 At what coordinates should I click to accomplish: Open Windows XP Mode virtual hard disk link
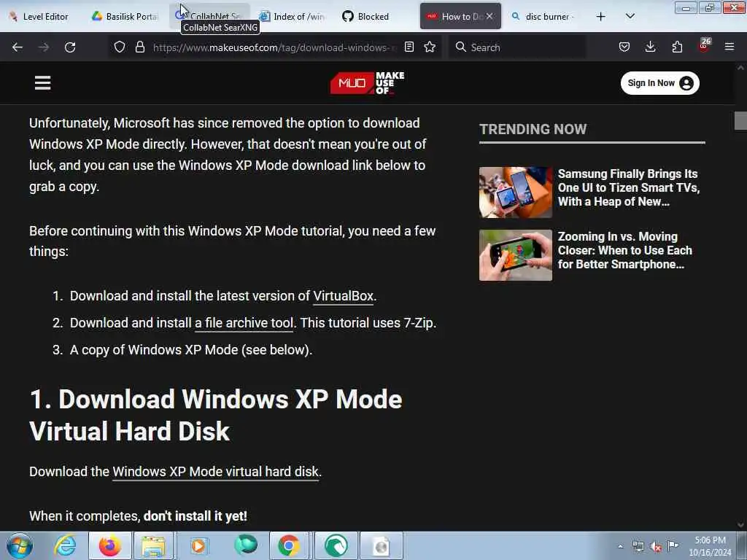pyautogui.click(x=215, y=472)
